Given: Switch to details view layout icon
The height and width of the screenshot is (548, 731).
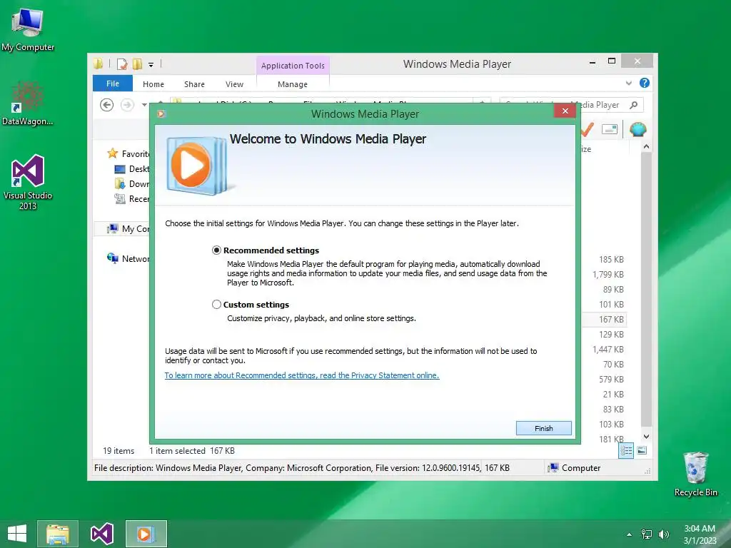Looking at the screenshot, I should [x=626, y=450].
